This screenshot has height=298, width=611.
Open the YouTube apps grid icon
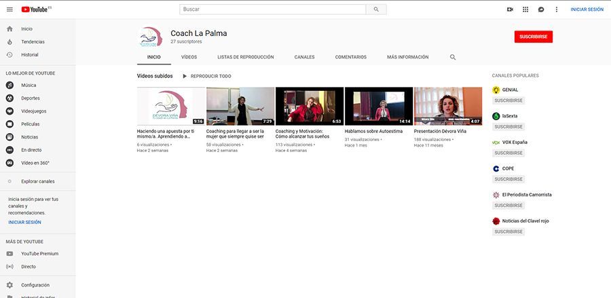(525, 10)
